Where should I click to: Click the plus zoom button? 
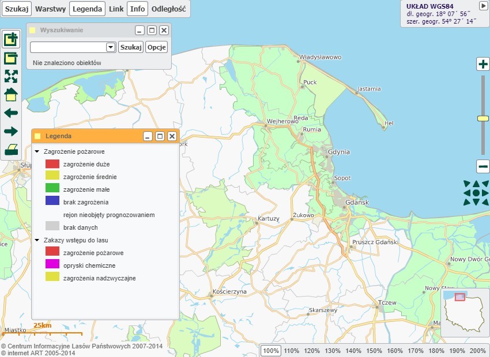tap(483, 64)
